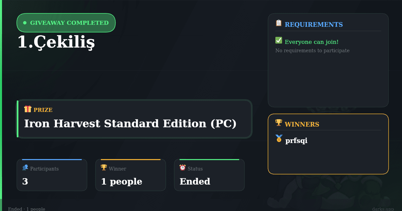Click the REQUIREMENTS panel heading

pos(314,24)
